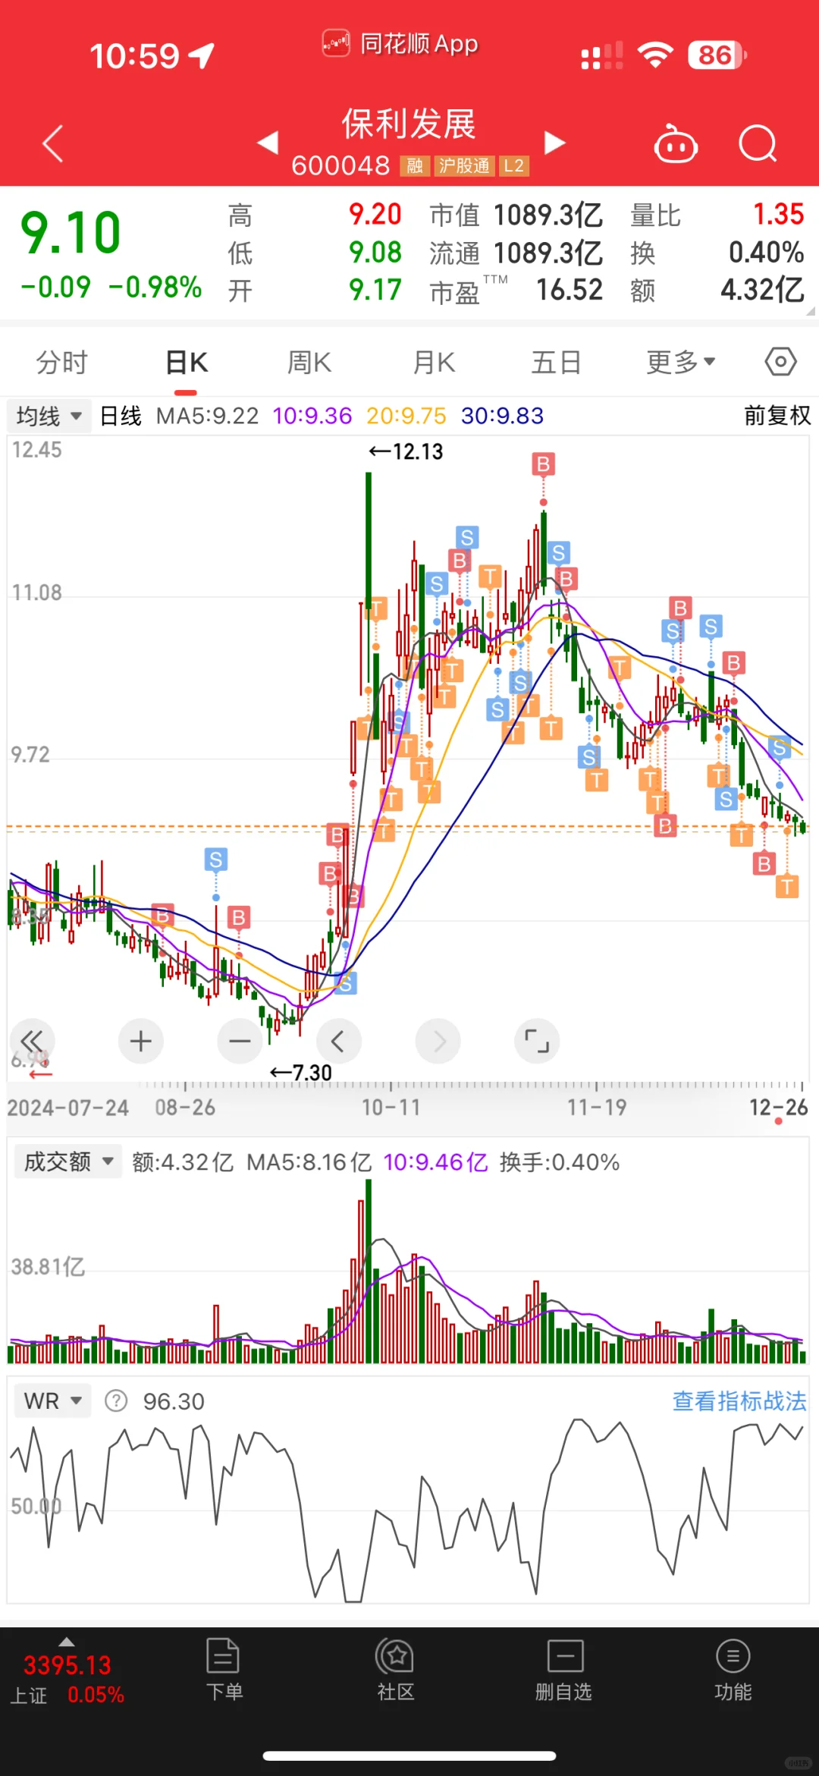This screenshot has height=1776, width=819.
Task: Open WR indicator help question mark
Action: pyautogui.click(x=116, y=1400)
